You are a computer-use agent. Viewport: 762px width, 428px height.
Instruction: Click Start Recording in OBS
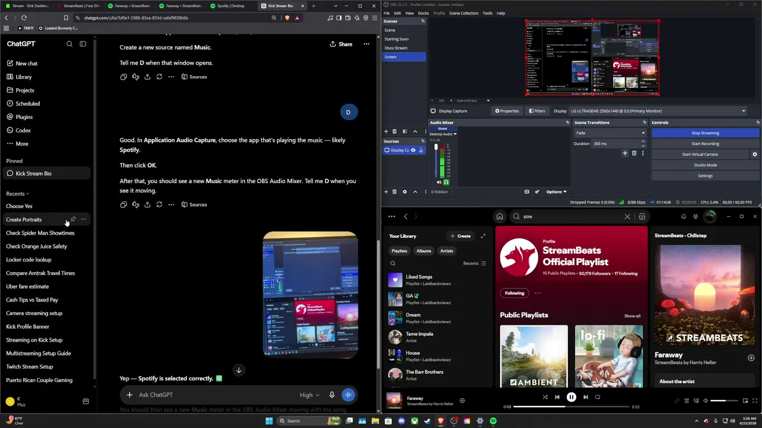pyautogui.click(x=705, y=144)
